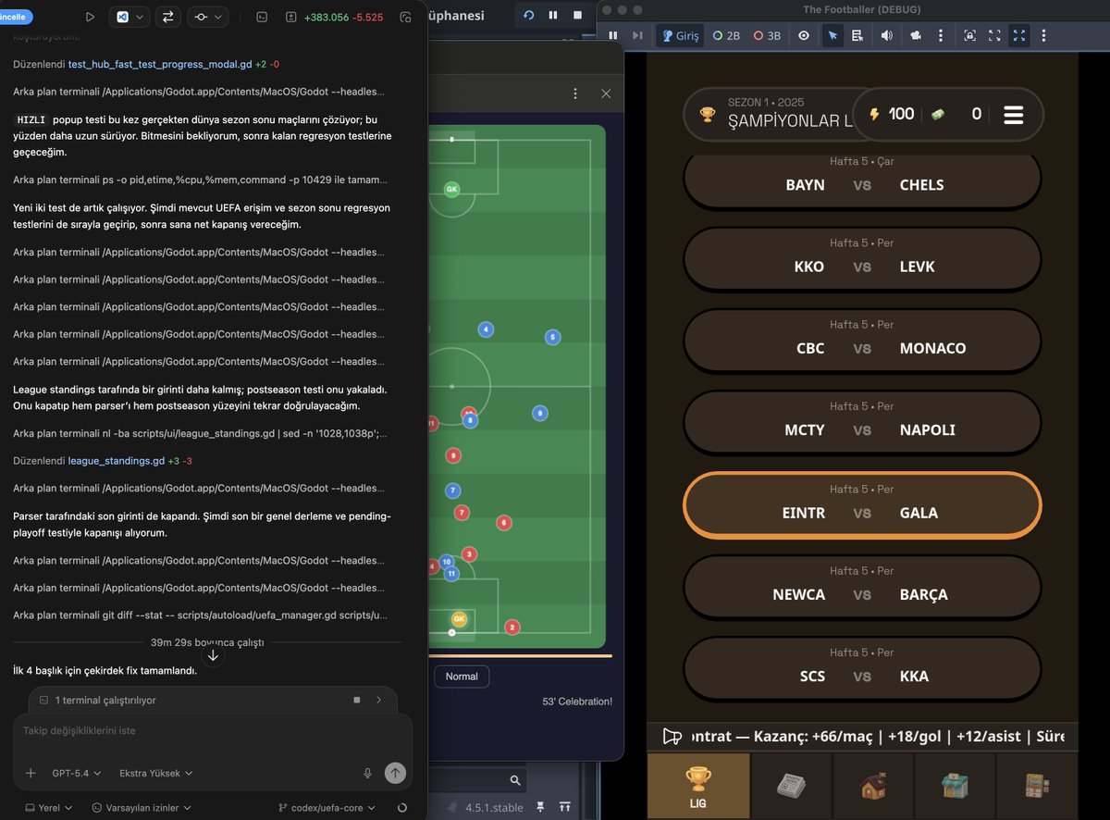Close the match simulation popup
1110x820 pixels.
(606, 93)
